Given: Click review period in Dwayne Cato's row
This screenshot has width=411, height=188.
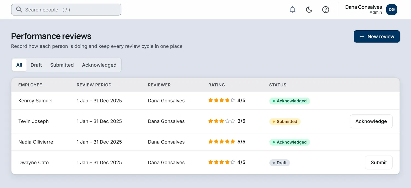Looking at the screenshot, I should coord(99,163).
